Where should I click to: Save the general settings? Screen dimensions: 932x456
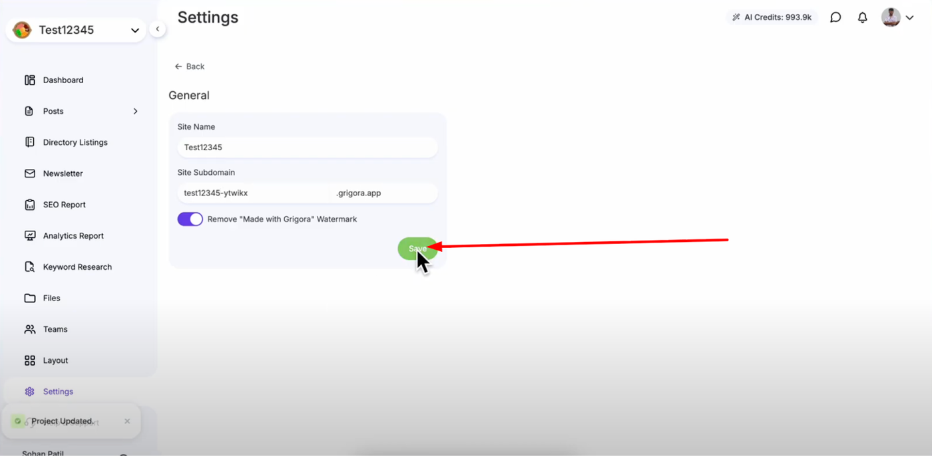pos(418,249)
